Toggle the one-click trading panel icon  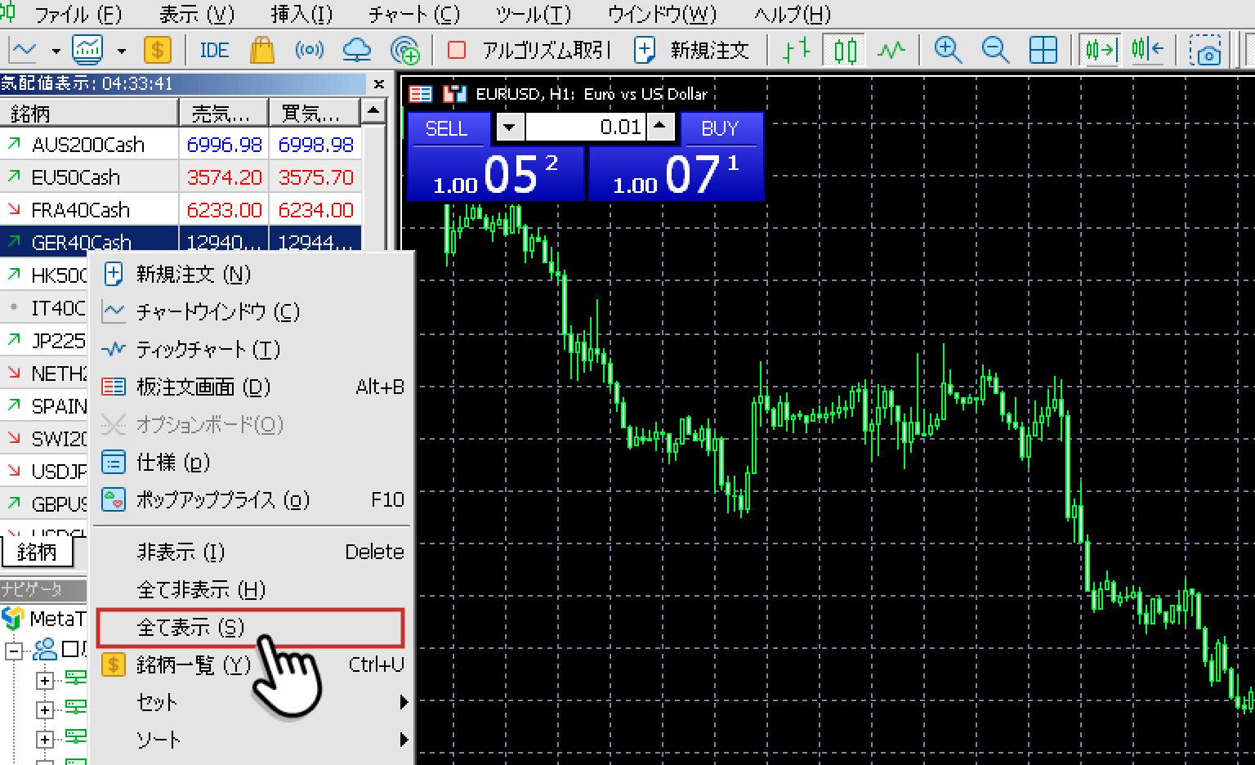(454, 94)
